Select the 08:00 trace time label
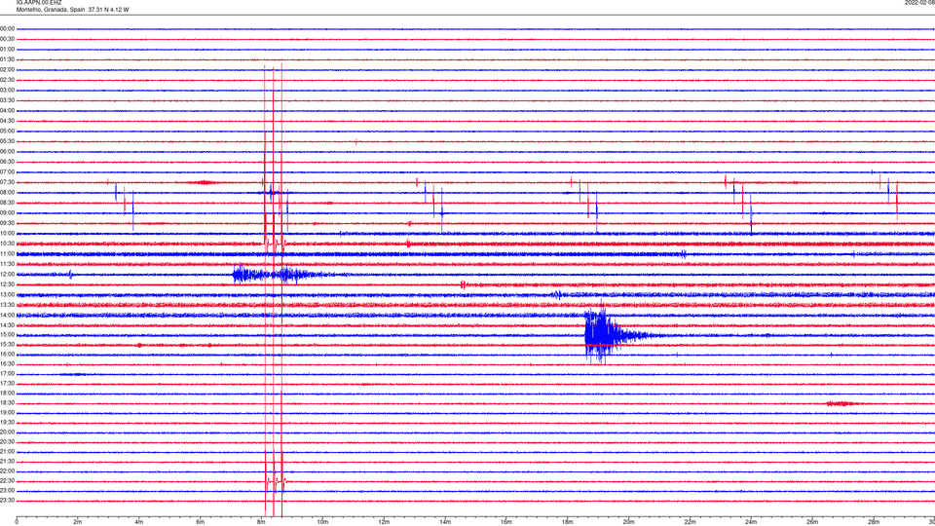 coord(7,193)
